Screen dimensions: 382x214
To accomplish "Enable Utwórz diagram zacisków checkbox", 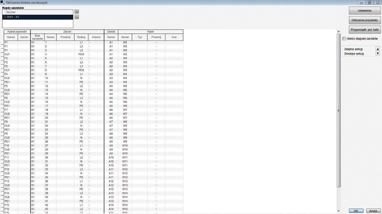I will pyautogui.click(x=344, y=39).
